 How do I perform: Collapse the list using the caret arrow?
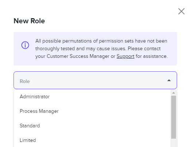tap(169, 80)
